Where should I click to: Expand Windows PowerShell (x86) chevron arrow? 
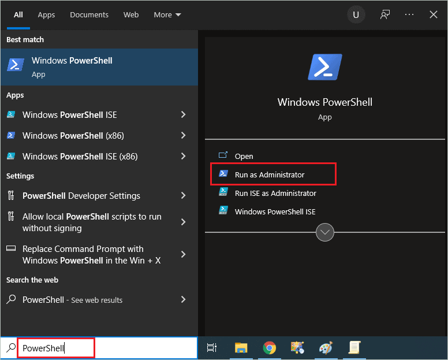(183, 136)
